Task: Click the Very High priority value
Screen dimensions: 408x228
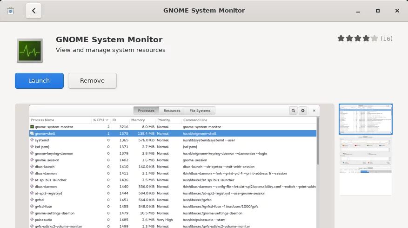Action: [165, 220]
